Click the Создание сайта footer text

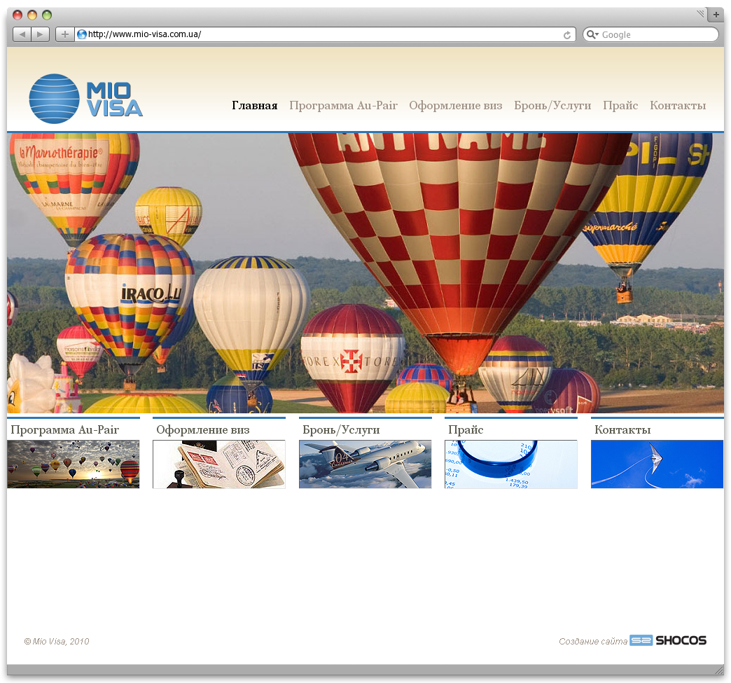pyautogui.click(x=593, y=642)
